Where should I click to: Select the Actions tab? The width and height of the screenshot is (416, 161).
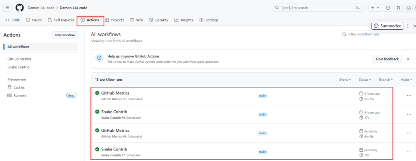[x=90, y=20]
